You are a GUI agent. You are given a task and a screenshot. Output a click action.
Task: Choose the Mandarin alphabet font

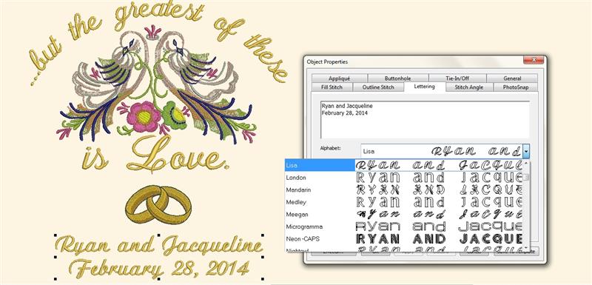(404, 190)
